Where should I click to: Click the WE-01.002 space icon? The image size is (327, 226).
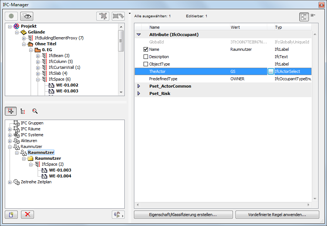coord(51,85)
